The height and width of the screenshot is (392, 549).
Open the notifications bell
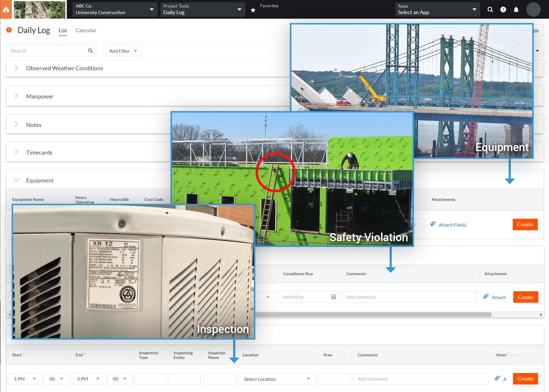coord(516,9)
